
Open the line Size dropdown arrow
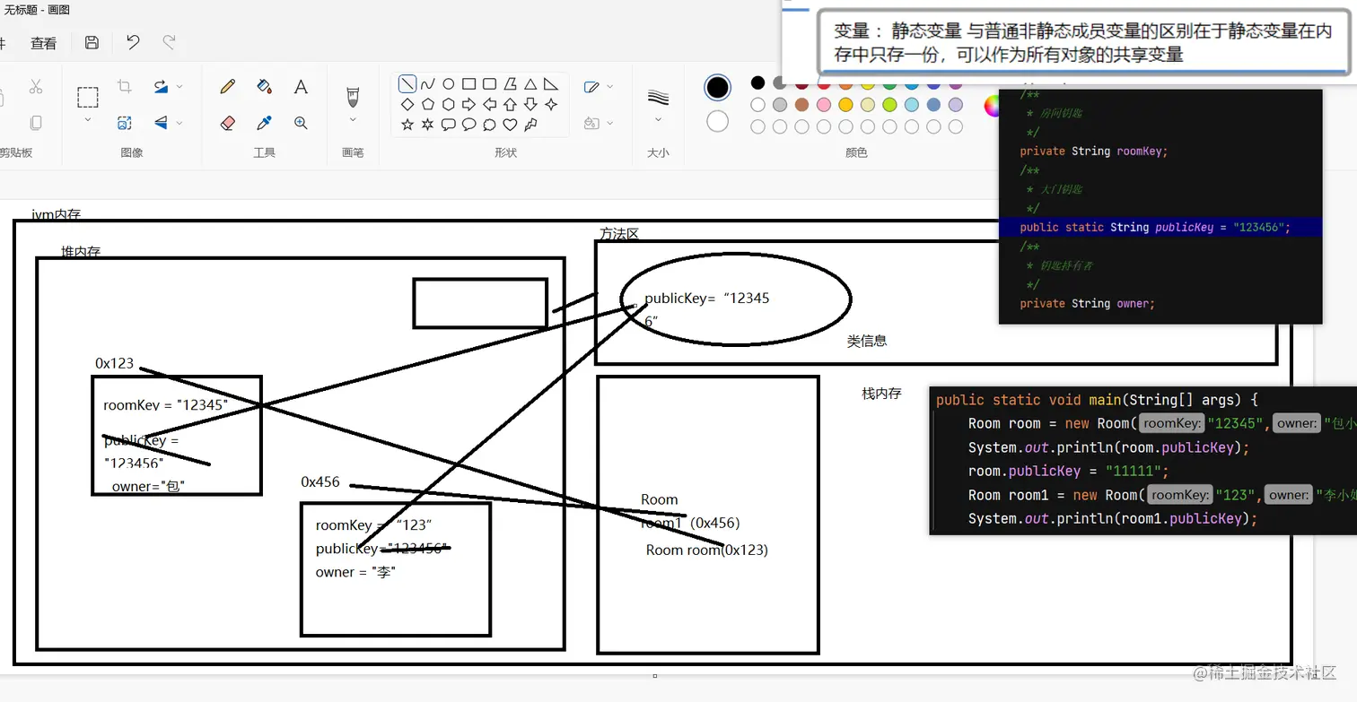tap(658, 120)
